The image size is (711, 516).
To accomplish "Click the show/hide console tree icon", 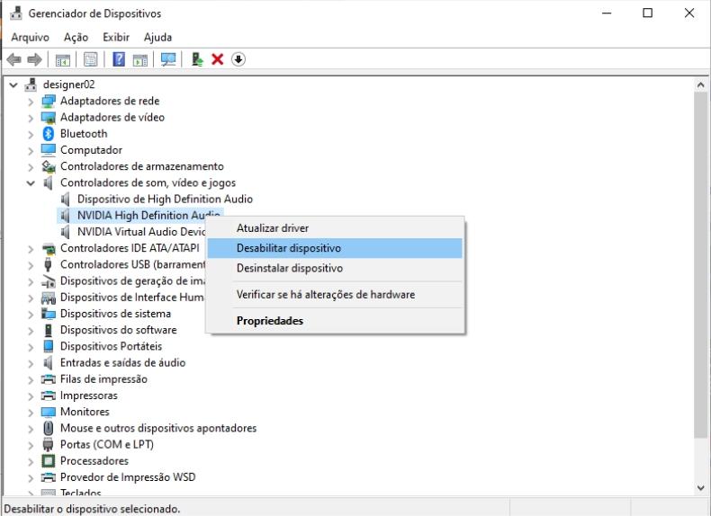I will coord(63,59).
